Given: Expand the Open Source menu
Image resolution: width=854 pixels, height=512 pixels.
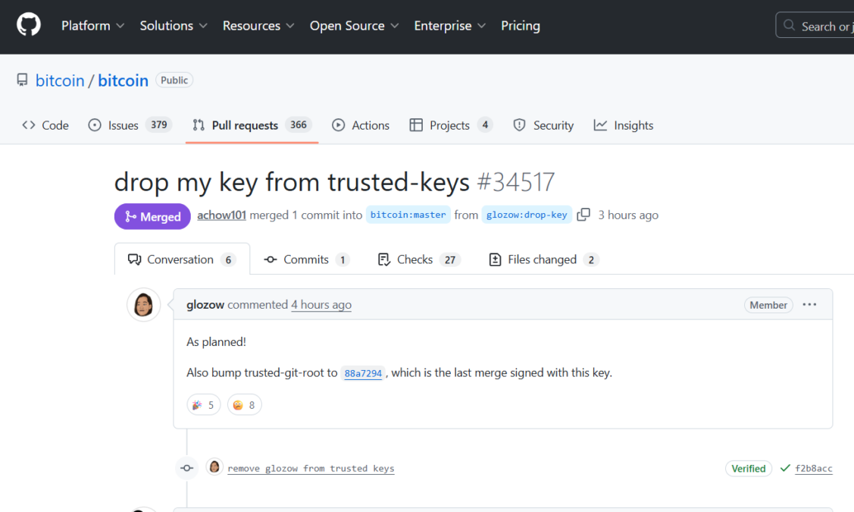Looking at the screenshot, I should click(354, 26).
